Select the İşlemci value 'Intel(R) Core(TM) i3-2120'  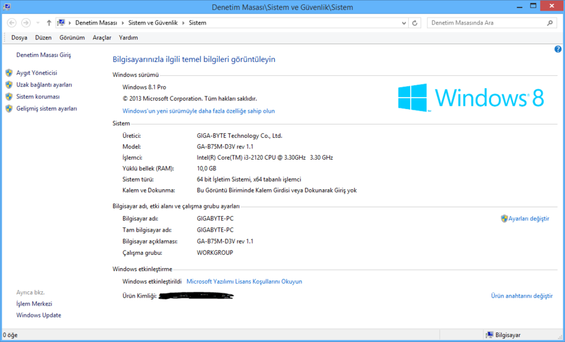pyautogui.click(x=265, y=157)
